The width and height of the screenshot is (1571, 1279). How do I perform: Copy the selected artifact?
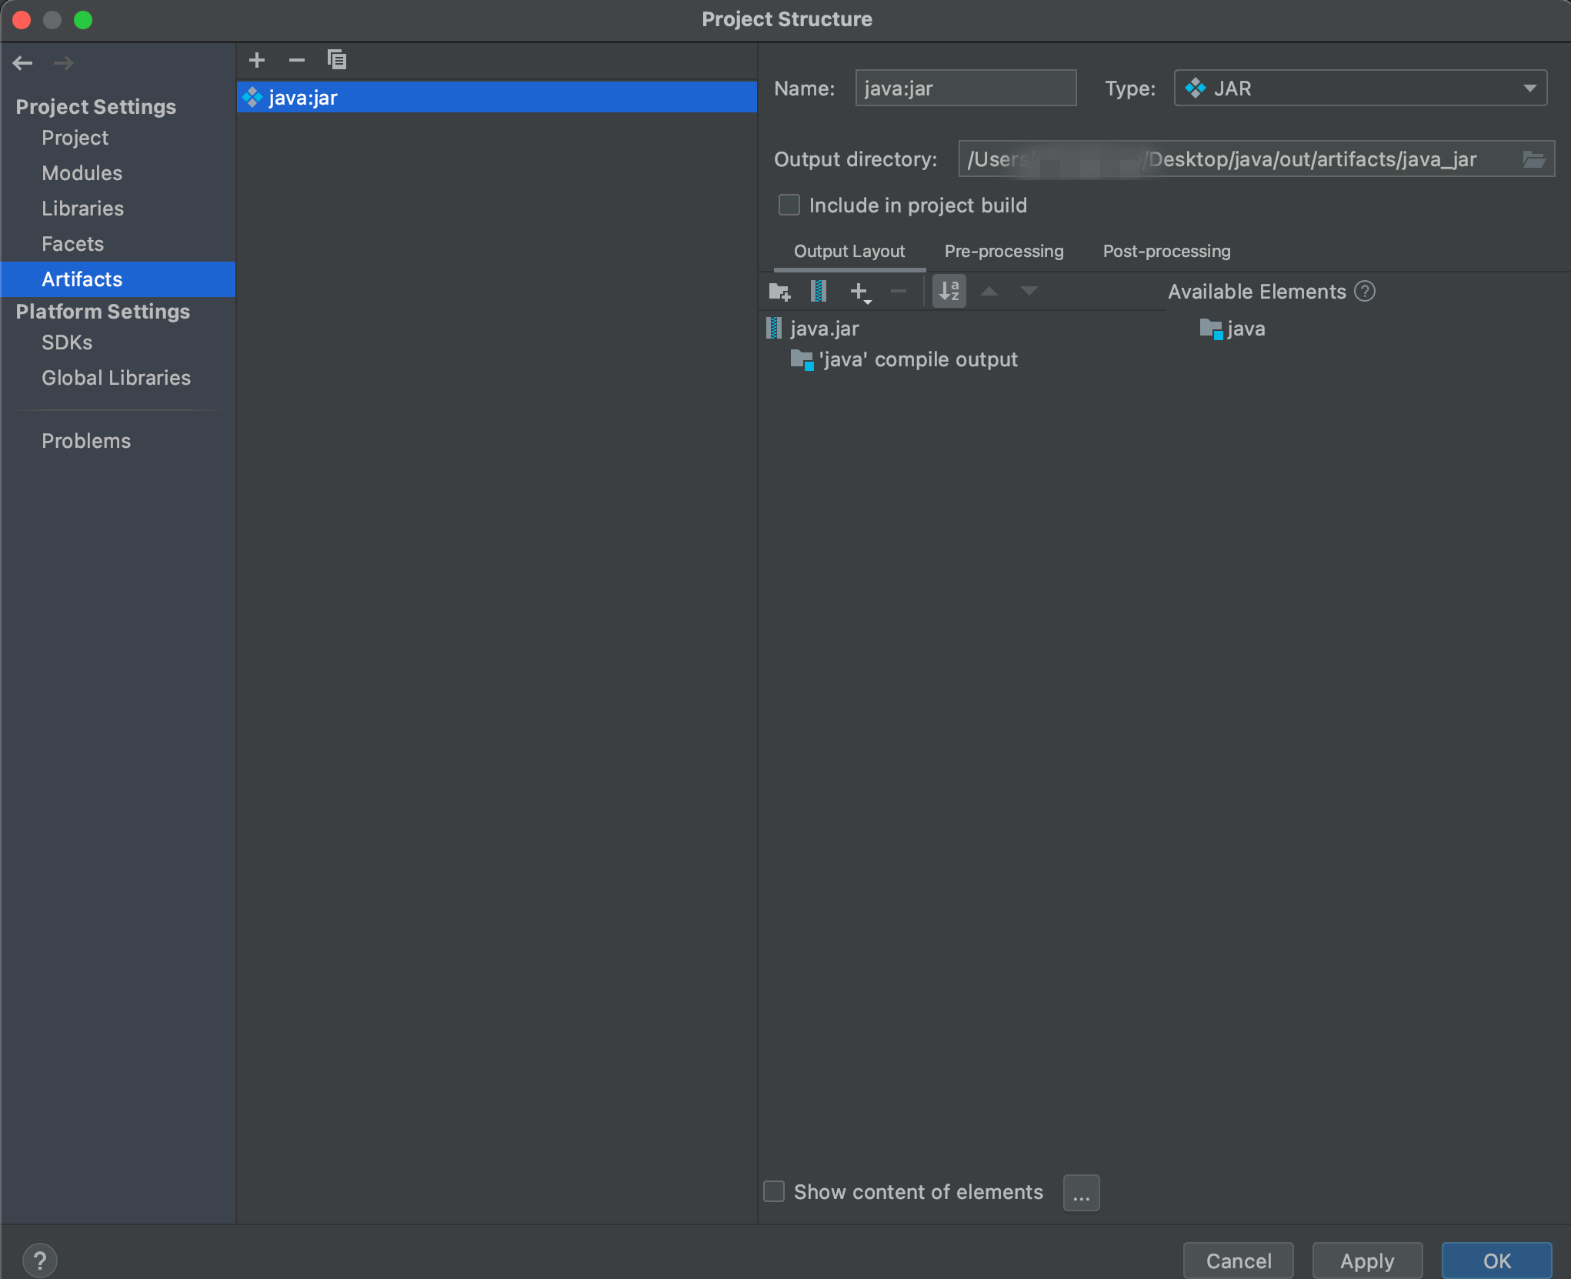click(x=337, y=60)
